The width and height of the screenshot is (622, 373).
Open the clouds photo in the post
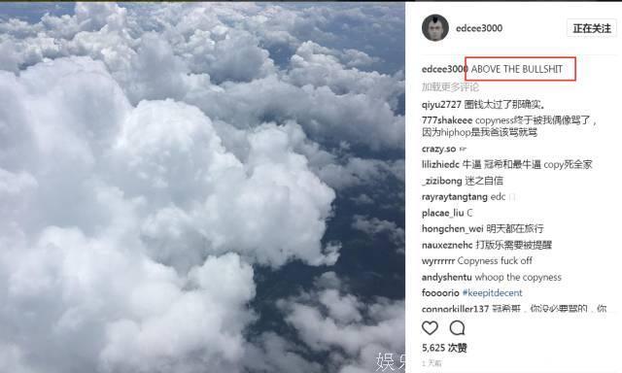click(x=202, y=187)
